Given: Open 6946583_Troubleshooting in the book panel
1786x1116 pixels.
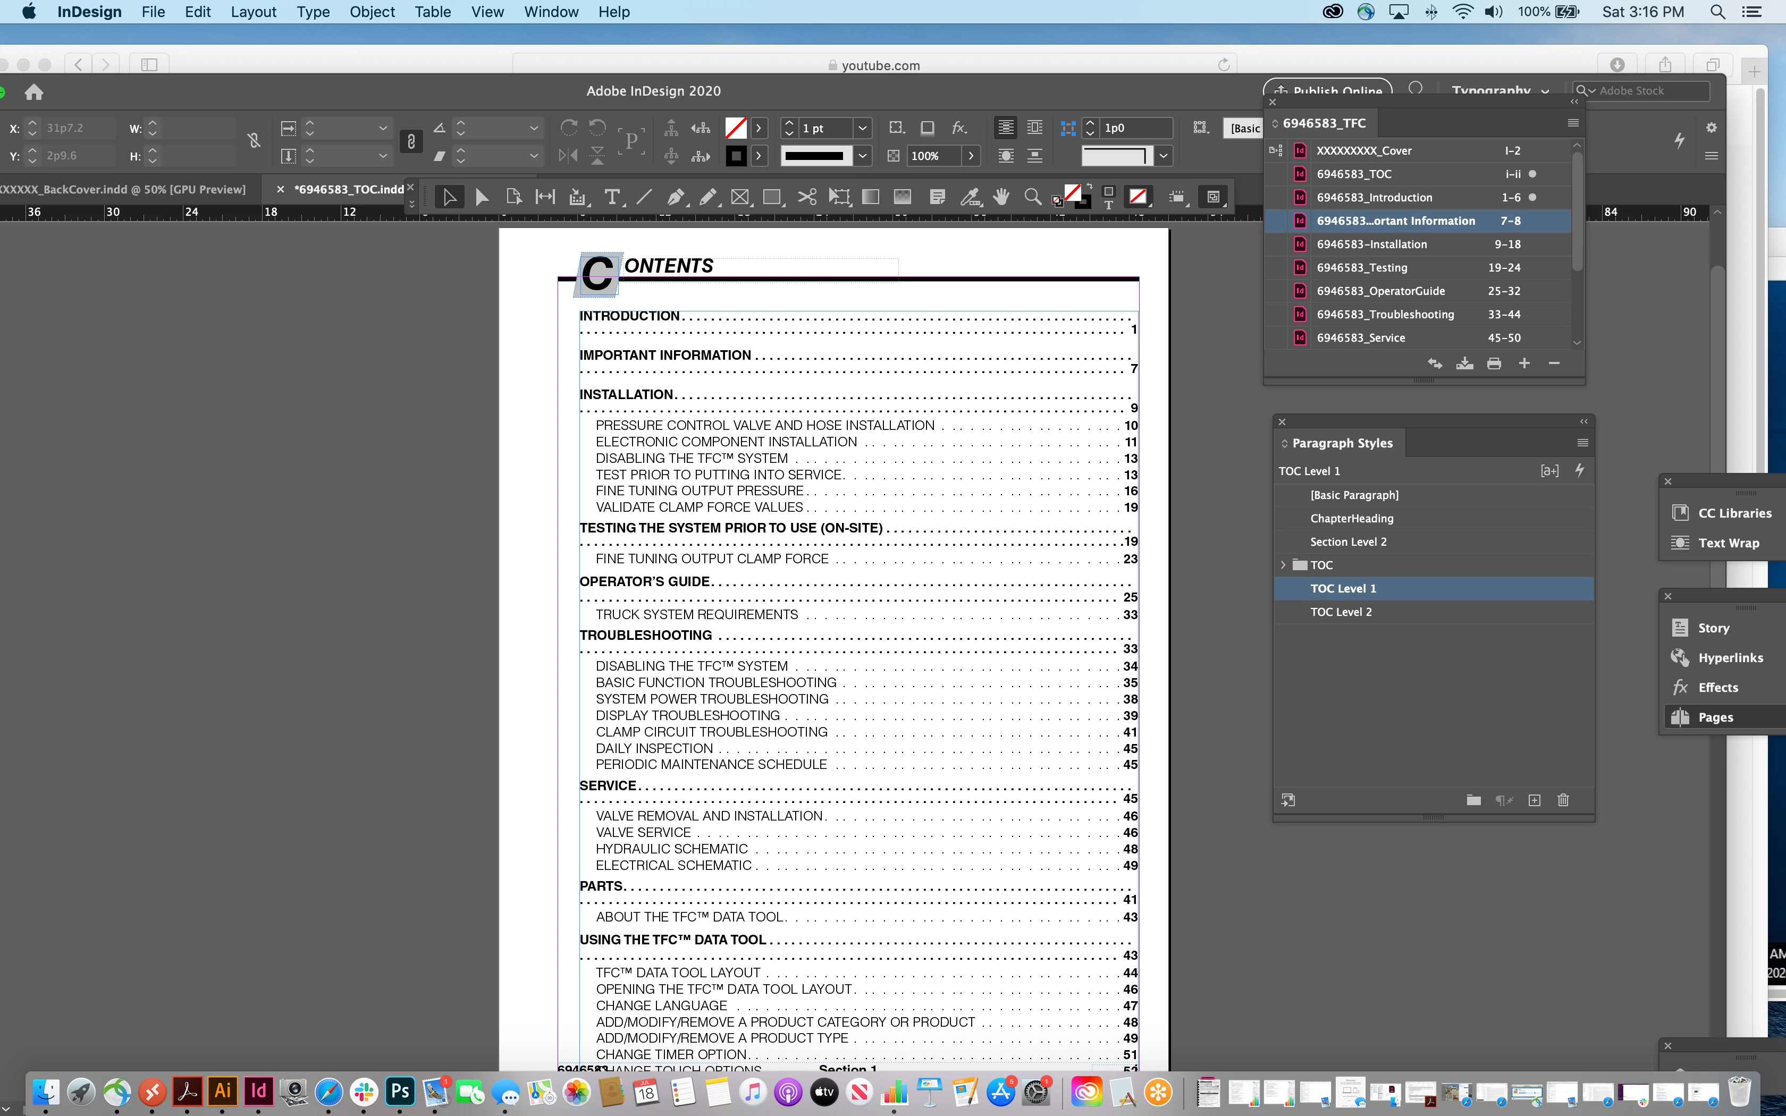Looking at the screenshot, I should (1385, 315).
